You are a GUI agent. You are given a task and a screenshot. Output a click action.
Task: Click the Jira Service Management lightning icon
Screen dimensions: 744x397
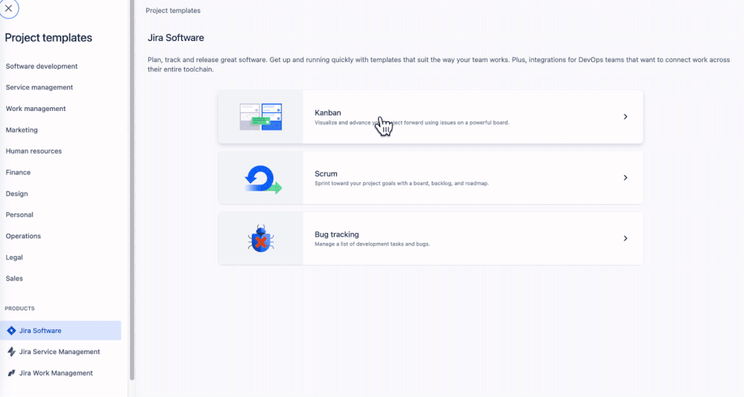[11, 352]
